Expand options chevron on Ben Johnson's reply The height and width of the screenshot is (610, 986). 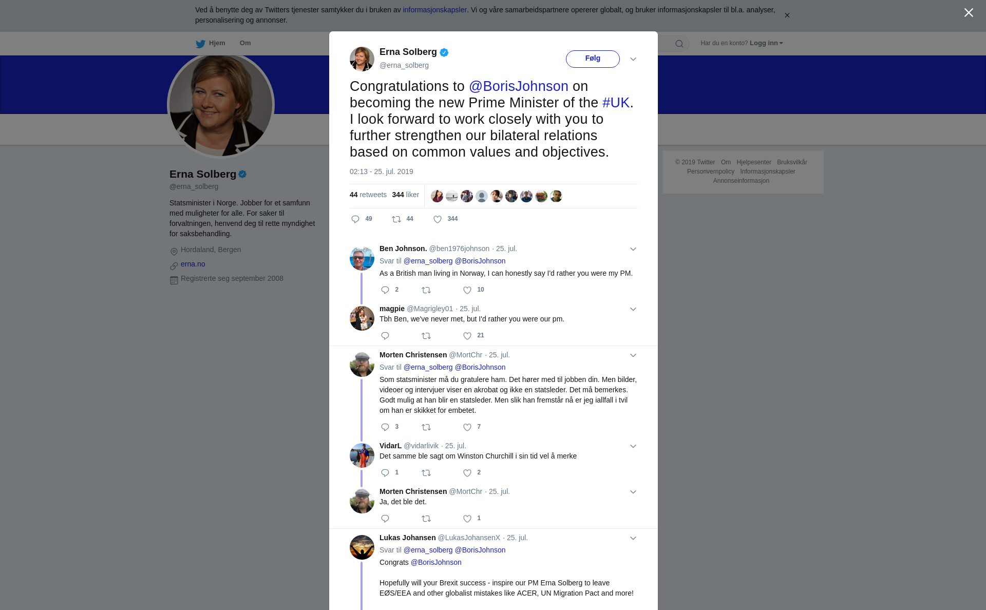pyautogui.click(x=633, y=249)
